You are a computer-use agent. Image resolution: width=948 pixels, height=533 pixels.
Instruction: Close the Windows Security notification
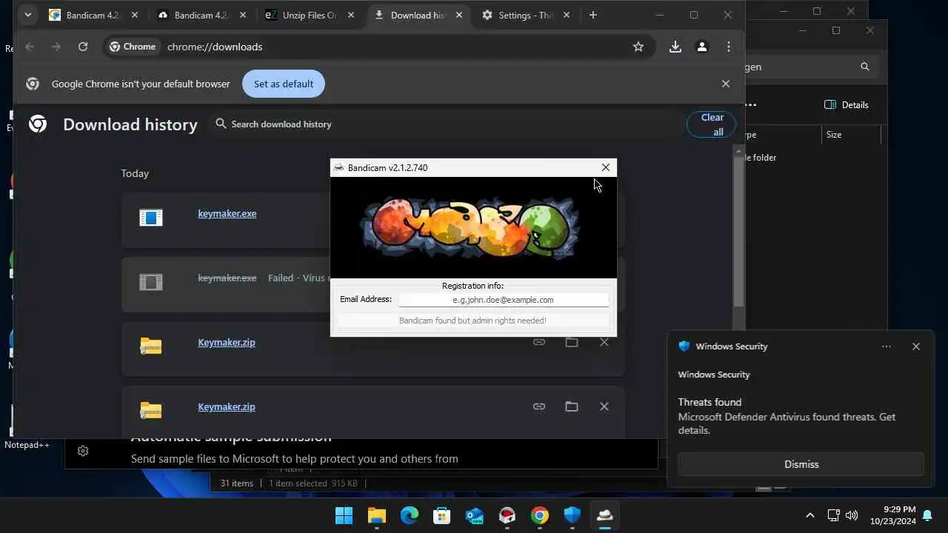pyautogui.click(x=916, y=346)
